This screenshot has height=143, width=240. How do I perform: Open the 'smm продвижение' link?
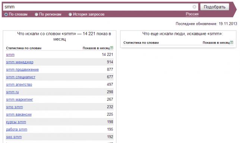pyautogui.click(x=22, y=69)
